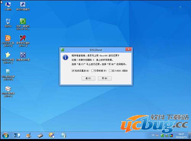The image size is (191, 141).
Task: Open DG partition tool (Alt+D) icon
Action: pyautogui.click(x=8, y=41)
